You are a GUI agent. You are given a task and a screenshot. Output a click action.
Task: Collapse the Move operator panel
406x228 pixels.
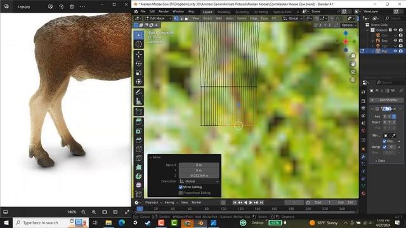[x=151, y=157]
